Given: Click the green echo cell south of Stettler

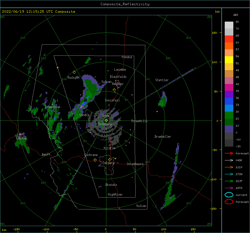Looking at the screenshot, I should [163, 100].
